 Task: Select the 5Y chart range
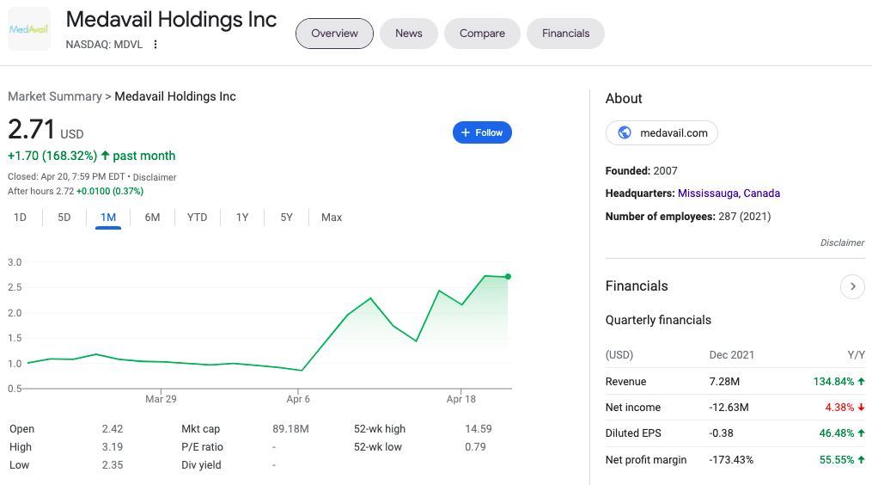(x=286, y=218)
